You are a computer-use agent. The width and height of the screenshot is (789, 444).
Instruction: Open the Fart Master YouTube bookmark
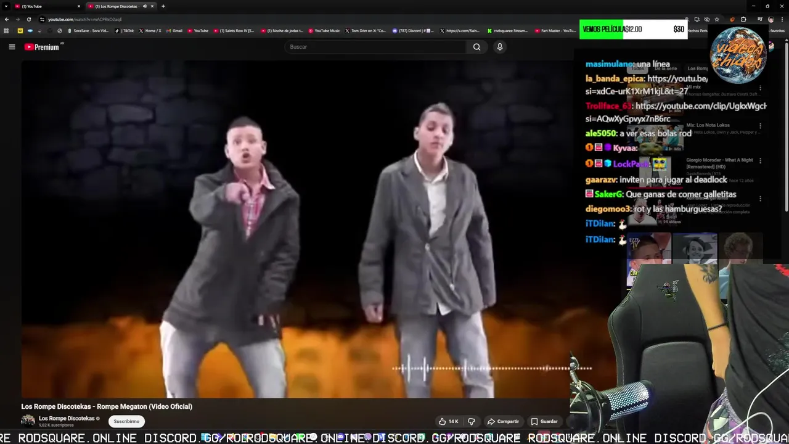pos(555,30)
